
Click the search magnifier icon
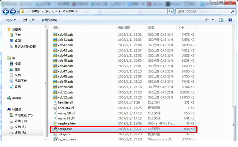point(232,11)
